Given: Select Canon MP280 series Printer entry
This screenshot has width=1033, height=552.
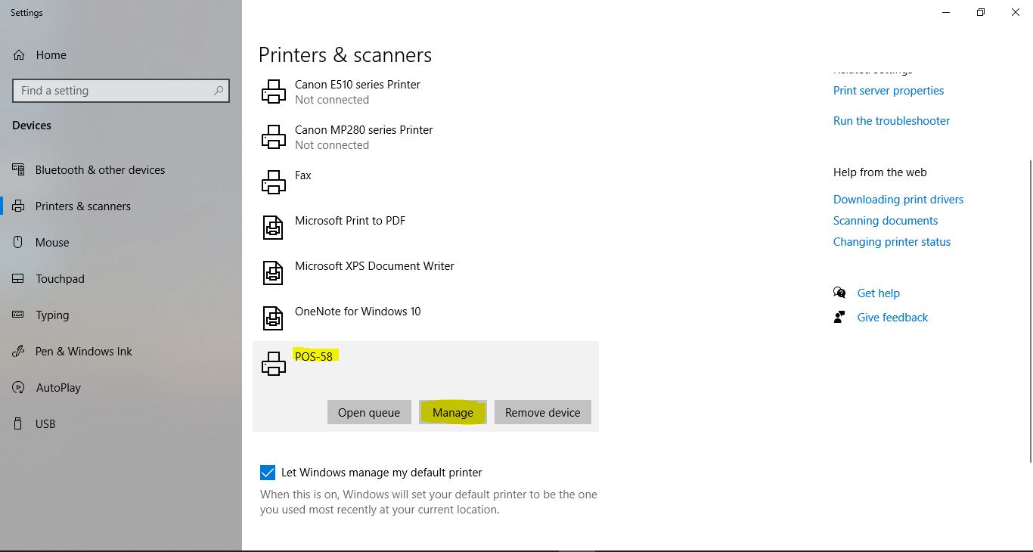Looking at the screenshot, I should [426, 137].
